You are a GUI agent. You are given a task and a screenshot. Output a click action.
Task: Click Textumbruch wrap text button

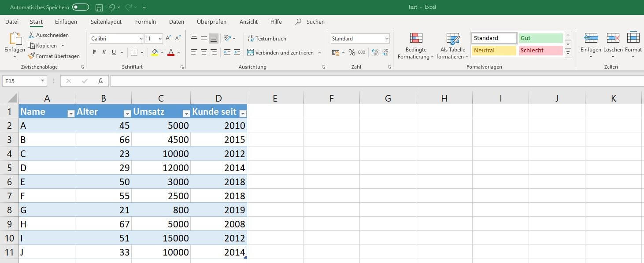coord(267,38)
